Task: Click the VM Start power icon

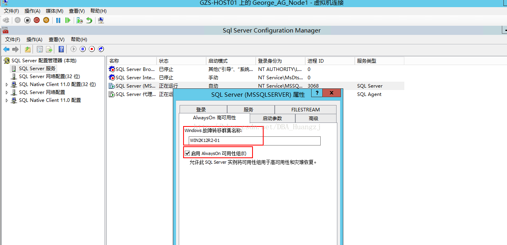Action: coord(18,20)
